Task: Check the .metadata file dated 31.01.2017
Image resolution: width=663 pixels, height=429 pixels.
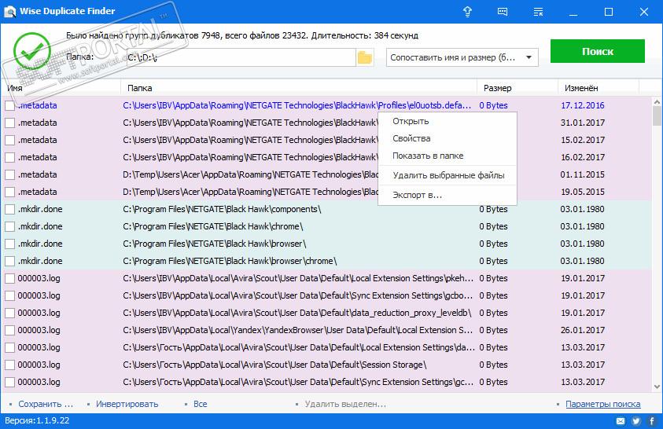Action: coord(9,123)
